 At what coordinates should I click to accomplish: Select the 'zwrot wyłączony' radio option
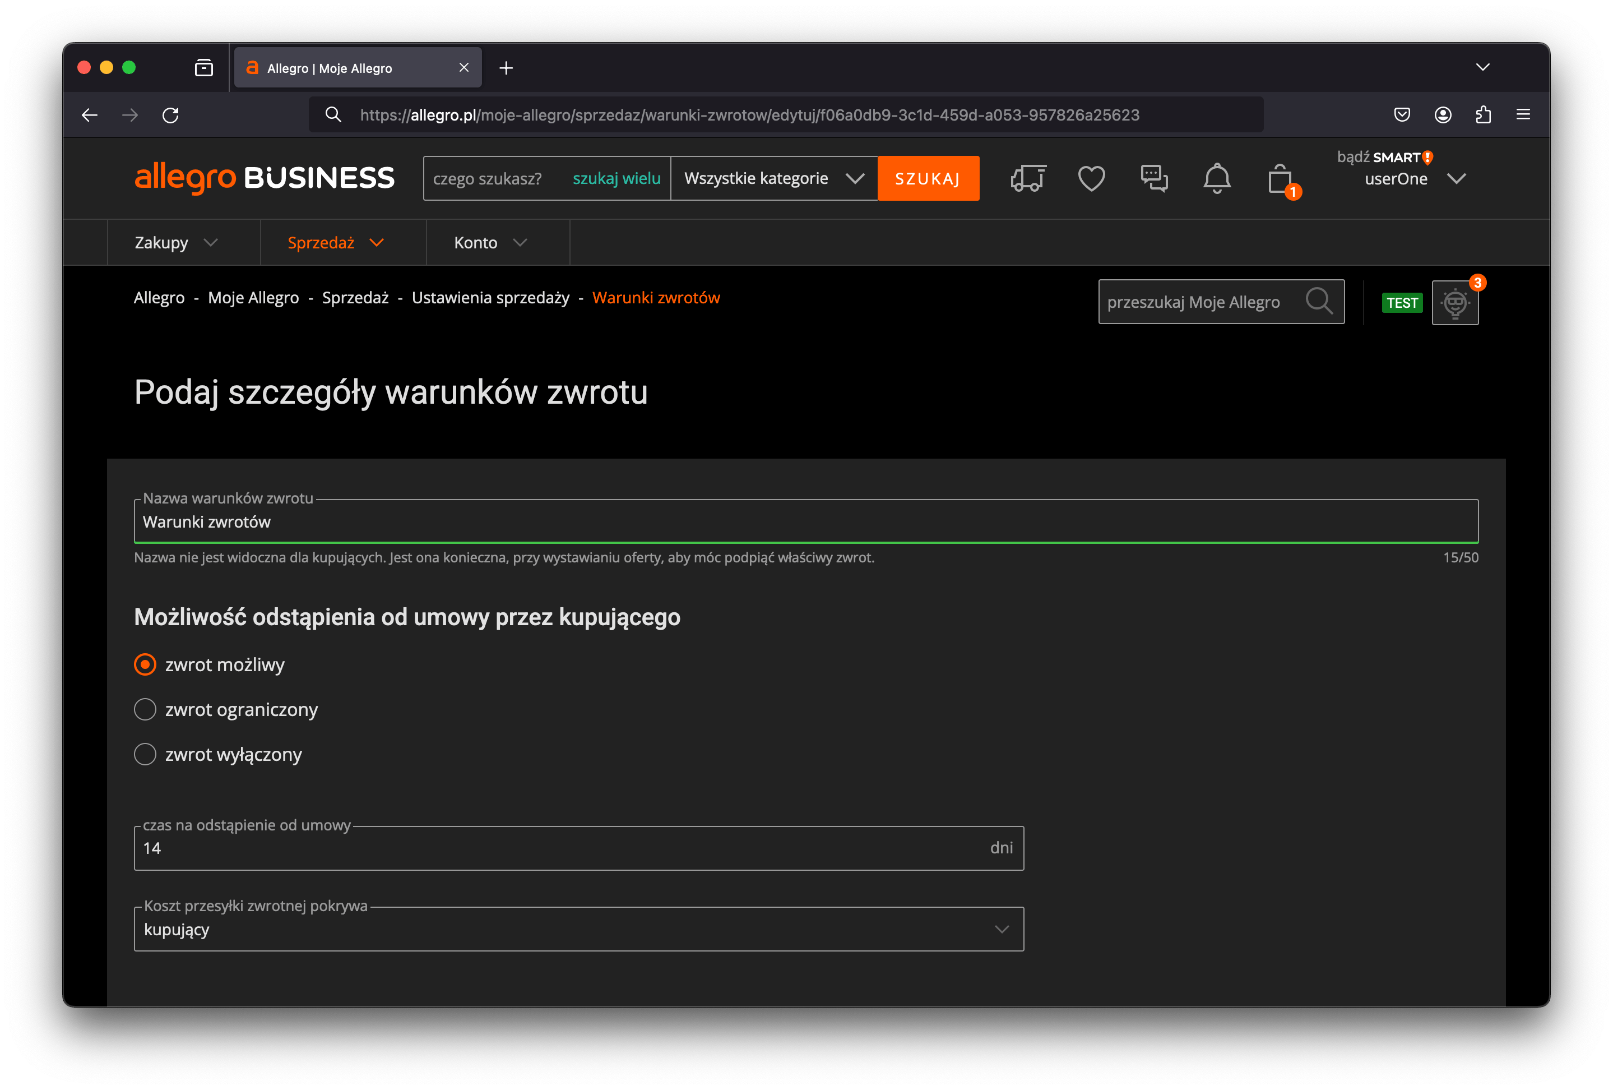tap(145, 754)
